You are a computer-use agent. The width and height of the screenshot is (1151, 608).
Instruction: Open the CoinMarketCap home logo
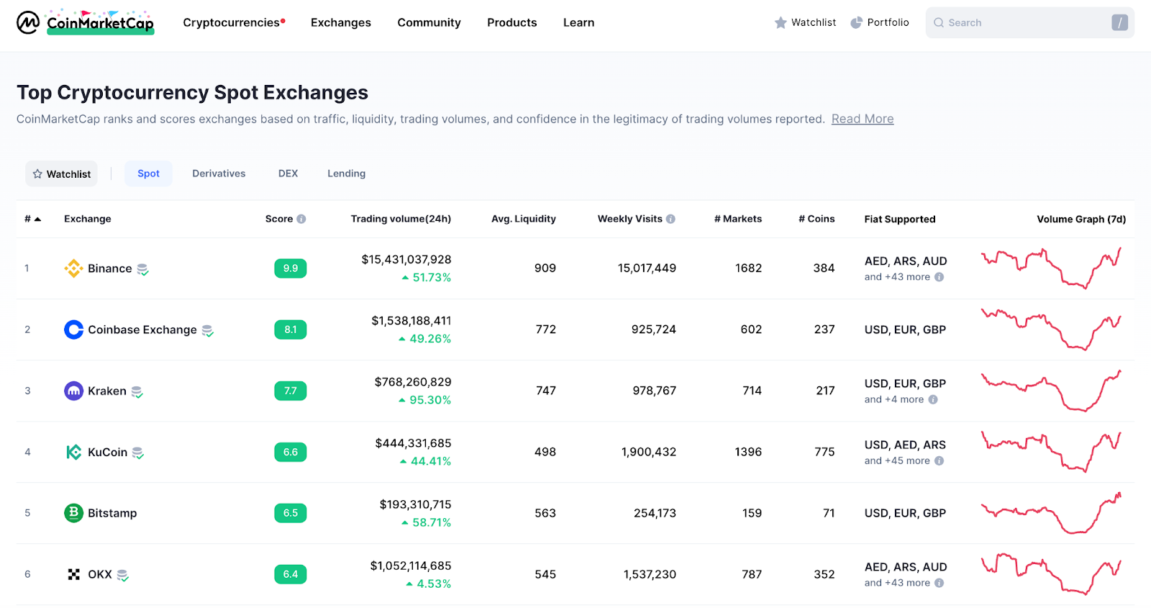tap(86, 22)
